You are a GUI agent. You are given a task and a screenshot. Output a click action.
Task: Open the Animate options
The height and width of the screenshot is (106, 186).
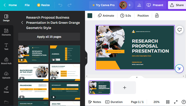point(106,16)
